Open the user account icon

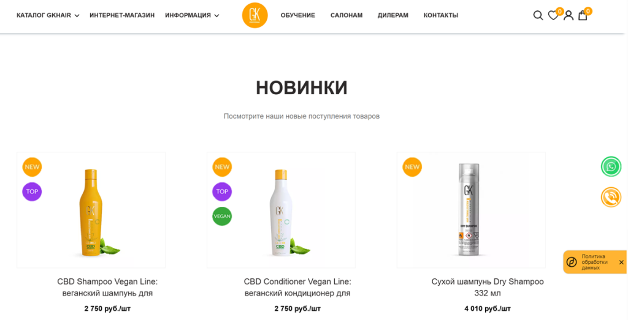(x=569, y=15)
